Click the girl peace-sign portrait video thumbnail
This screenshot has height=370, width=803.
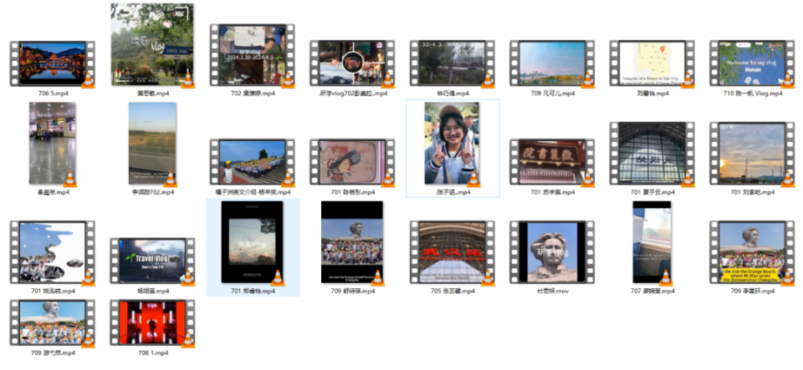(452, 143)
